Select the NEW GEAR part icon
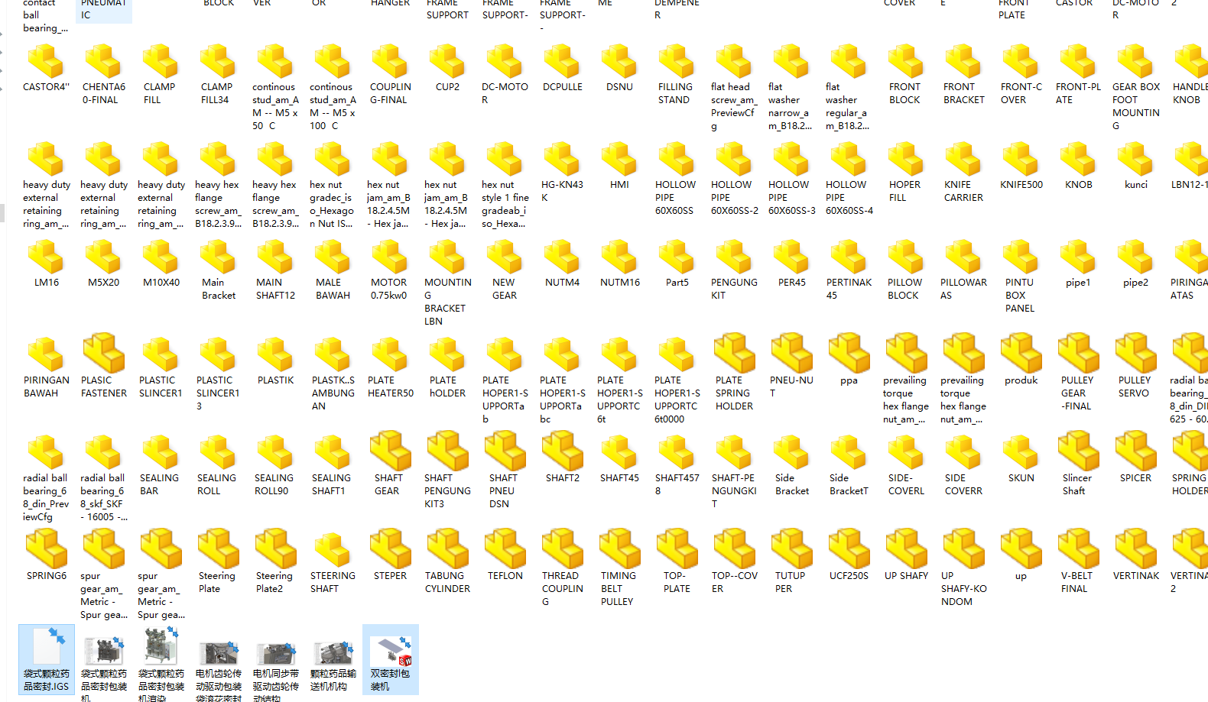1208x702 pixels. tap(505, 257)
